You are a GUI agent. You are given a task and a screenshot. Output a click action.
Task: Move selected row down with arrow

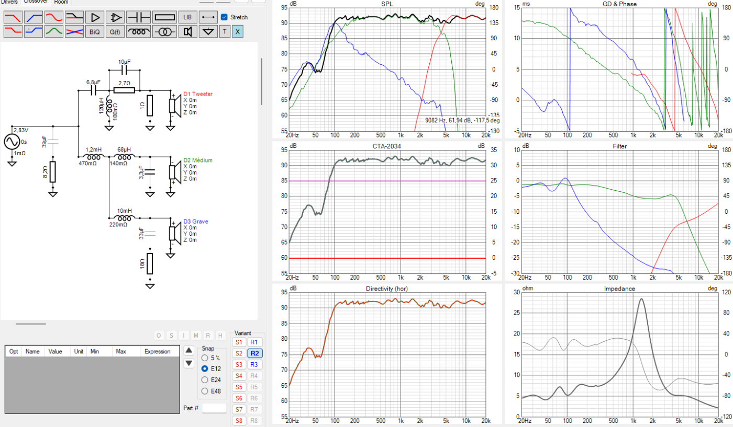188,363
